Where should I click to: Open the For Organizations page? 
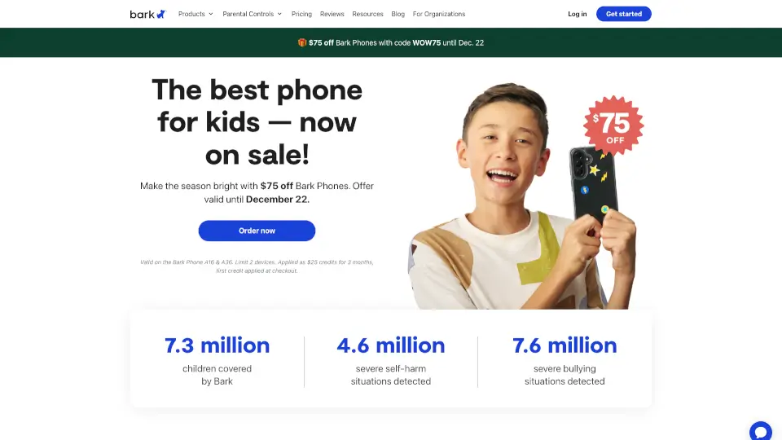pyautogui.click(x=439, y=14)
